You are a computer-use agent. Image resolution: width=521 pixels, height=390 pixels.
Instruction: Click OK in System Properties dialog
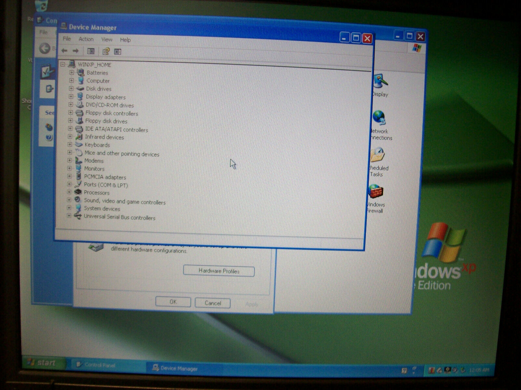pyautogui.click(x=173, y=302)
